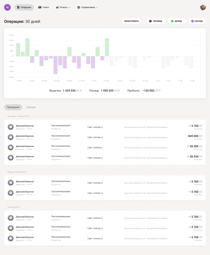The height and width of the screenshot is (255, 210).
Task: Select the deepest purple expense bar in the chart
Action: point(56,65)
